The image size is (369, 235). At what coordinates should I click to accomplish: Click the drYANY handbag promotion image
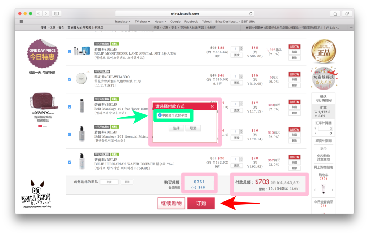point(43,101)
